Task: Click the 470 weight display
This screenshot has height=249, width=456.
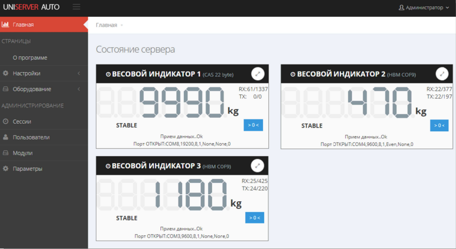Action: (381, 103)
